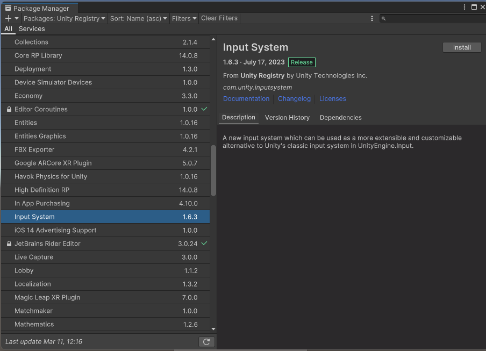Open the Version History tab
The height and width of the screenshot is (351, 486).
point(287,117)
